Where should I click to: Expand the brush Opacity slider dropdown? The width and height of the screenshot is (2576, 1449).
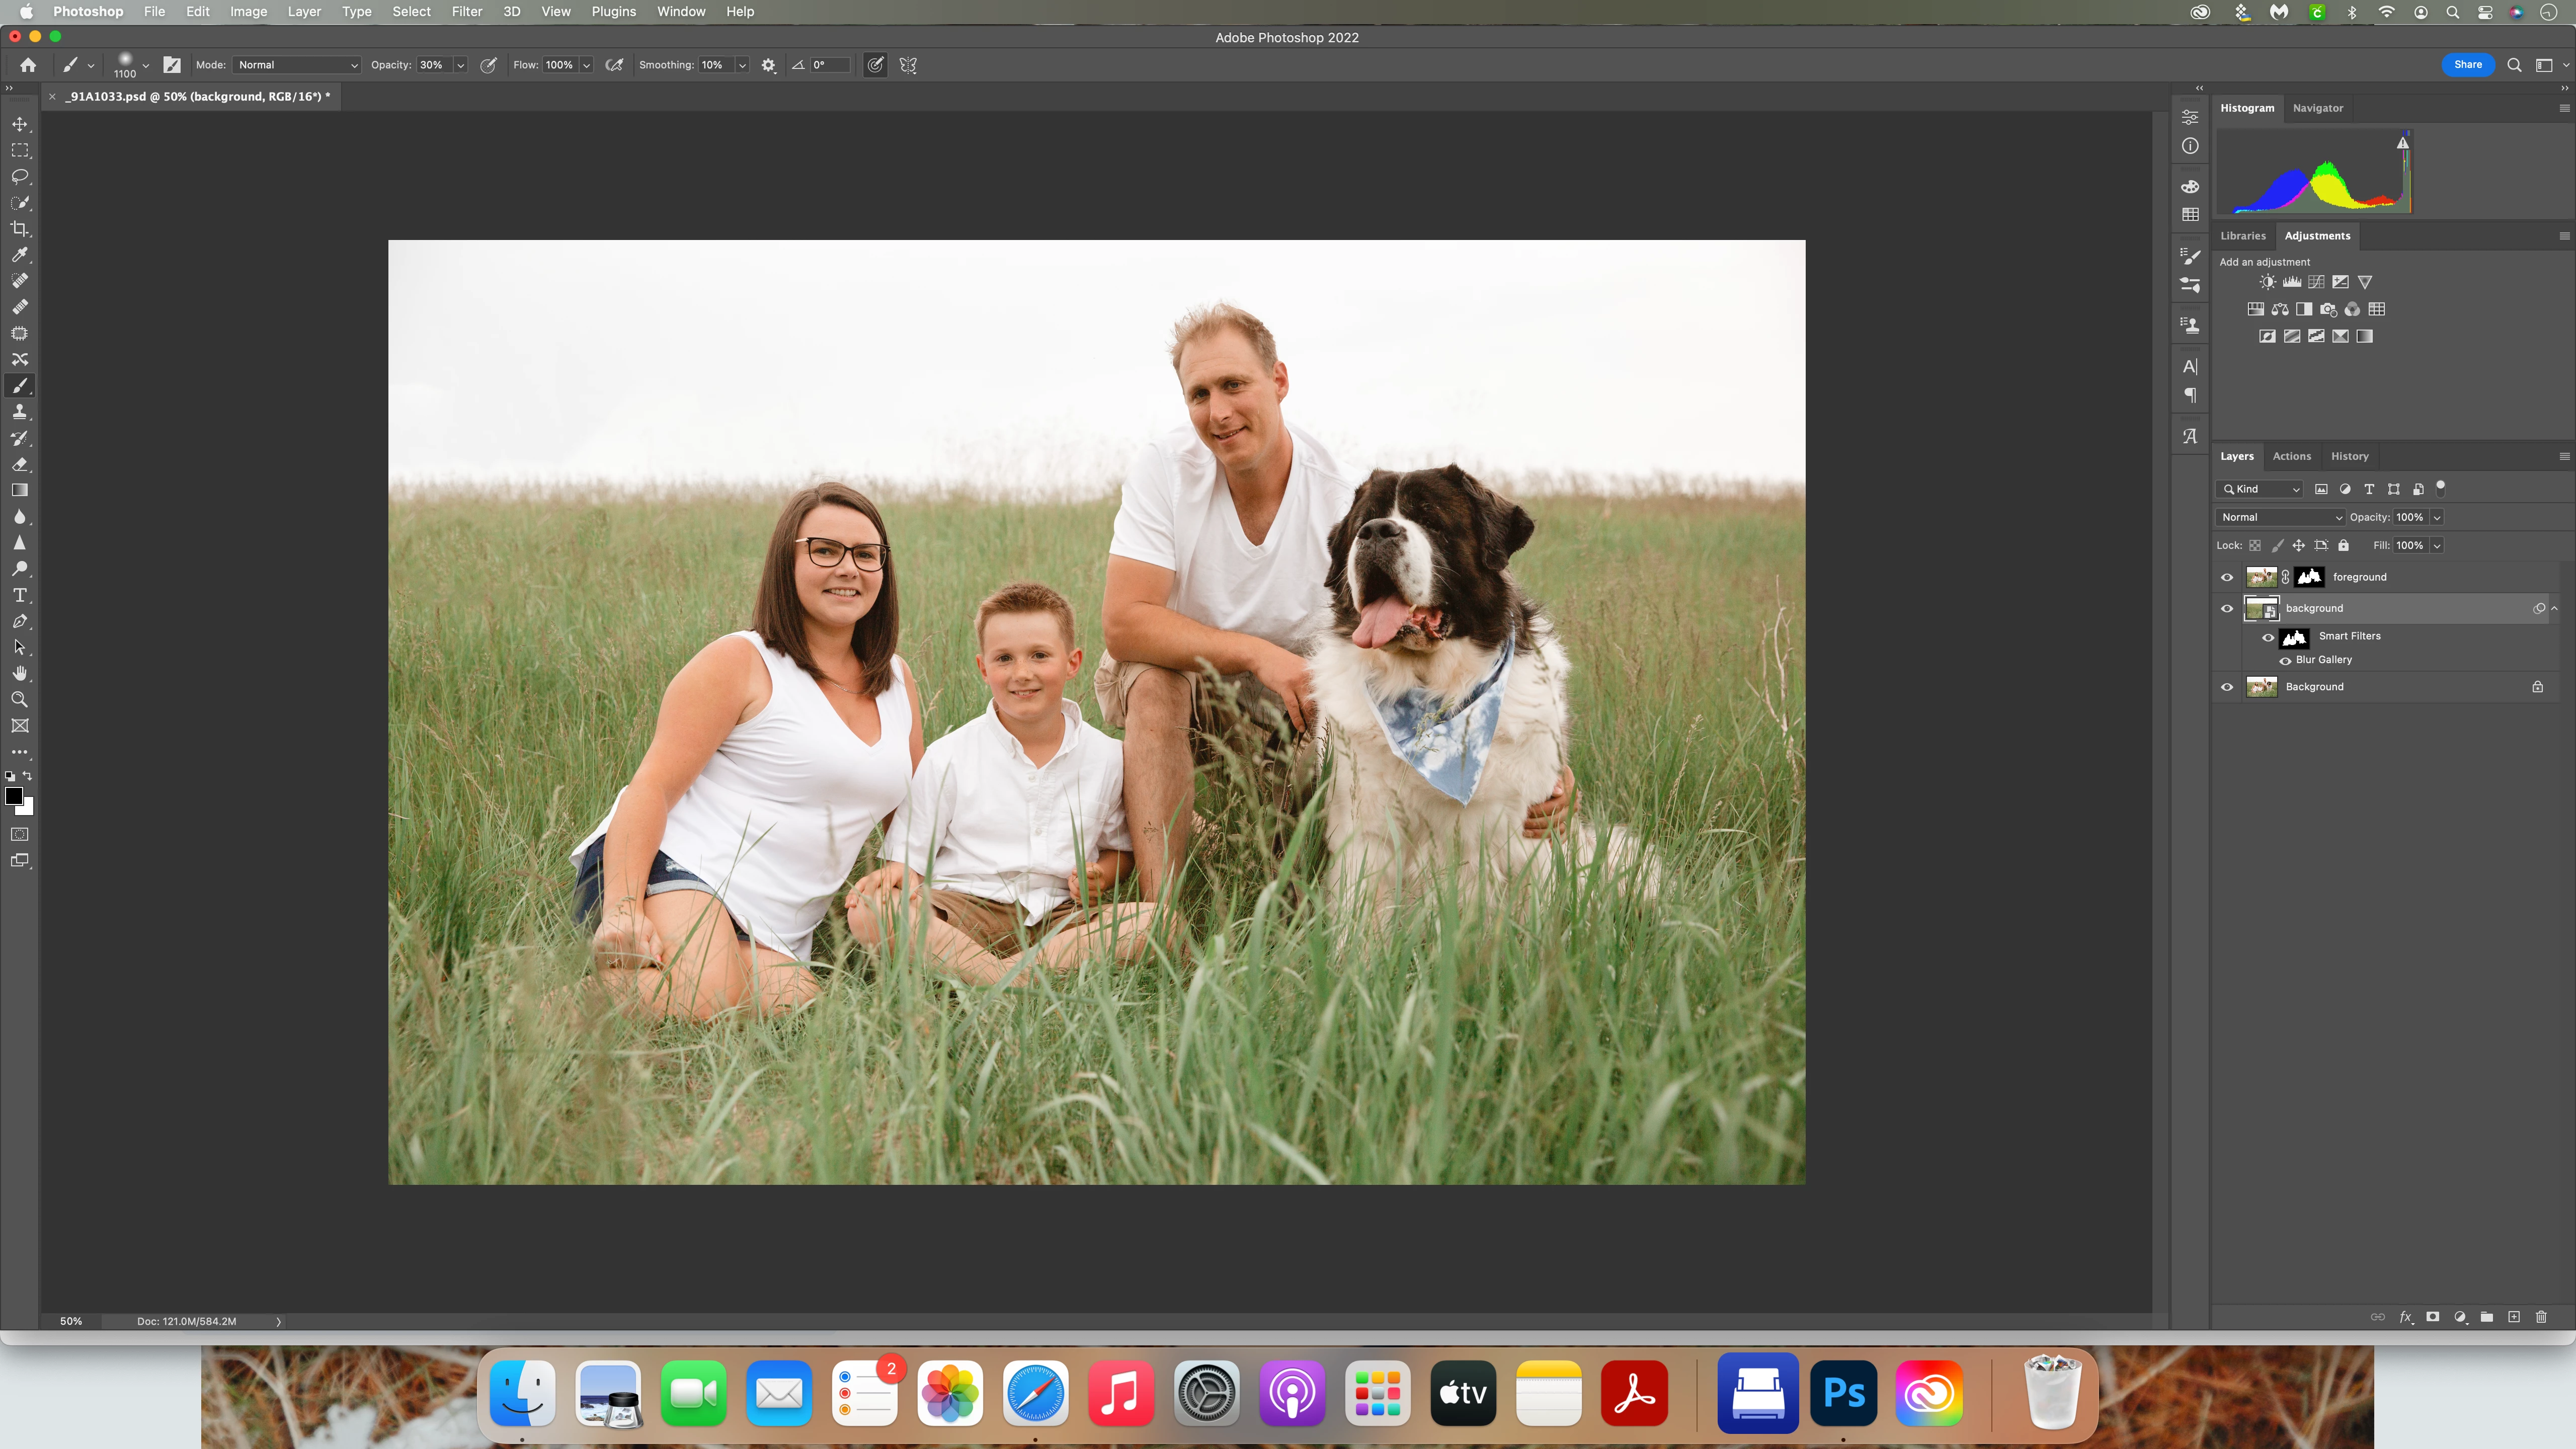point(460,65)
